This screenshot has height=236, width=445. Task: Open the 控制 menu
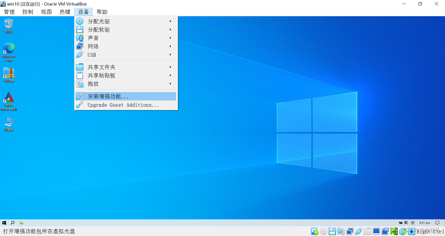click(28, 12)
